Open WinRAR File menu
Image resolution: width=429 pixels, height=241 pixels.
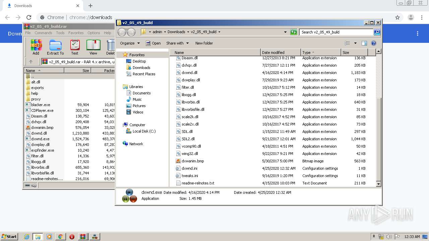pos(28,33)
